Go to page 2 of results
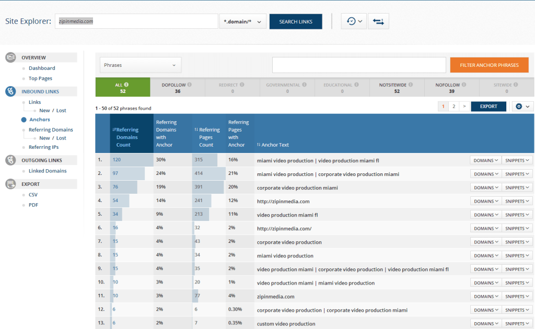Screen dimensions: 535x329 (453, 107)
